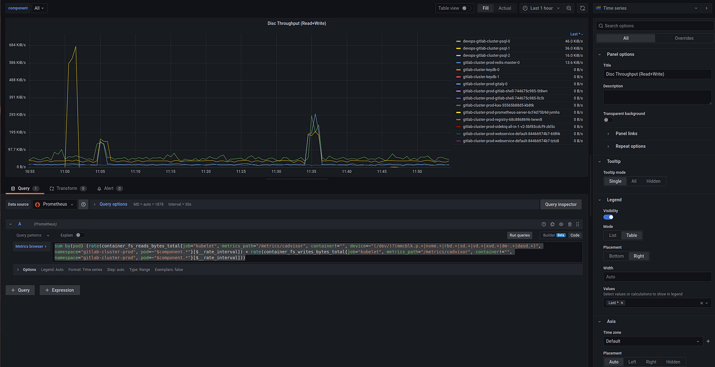Collapse query A row
This screenshot has width=715, height=367.
10,224
